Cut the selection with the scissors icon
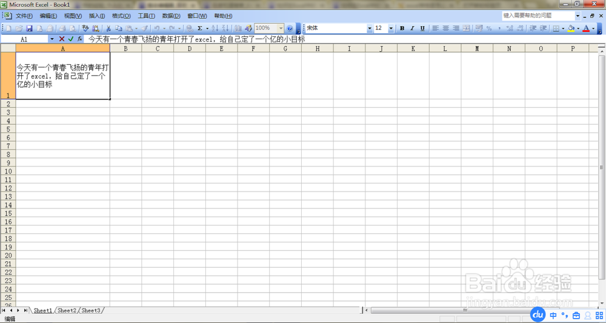This screenshot has height=323, width=606. point(108,28)
